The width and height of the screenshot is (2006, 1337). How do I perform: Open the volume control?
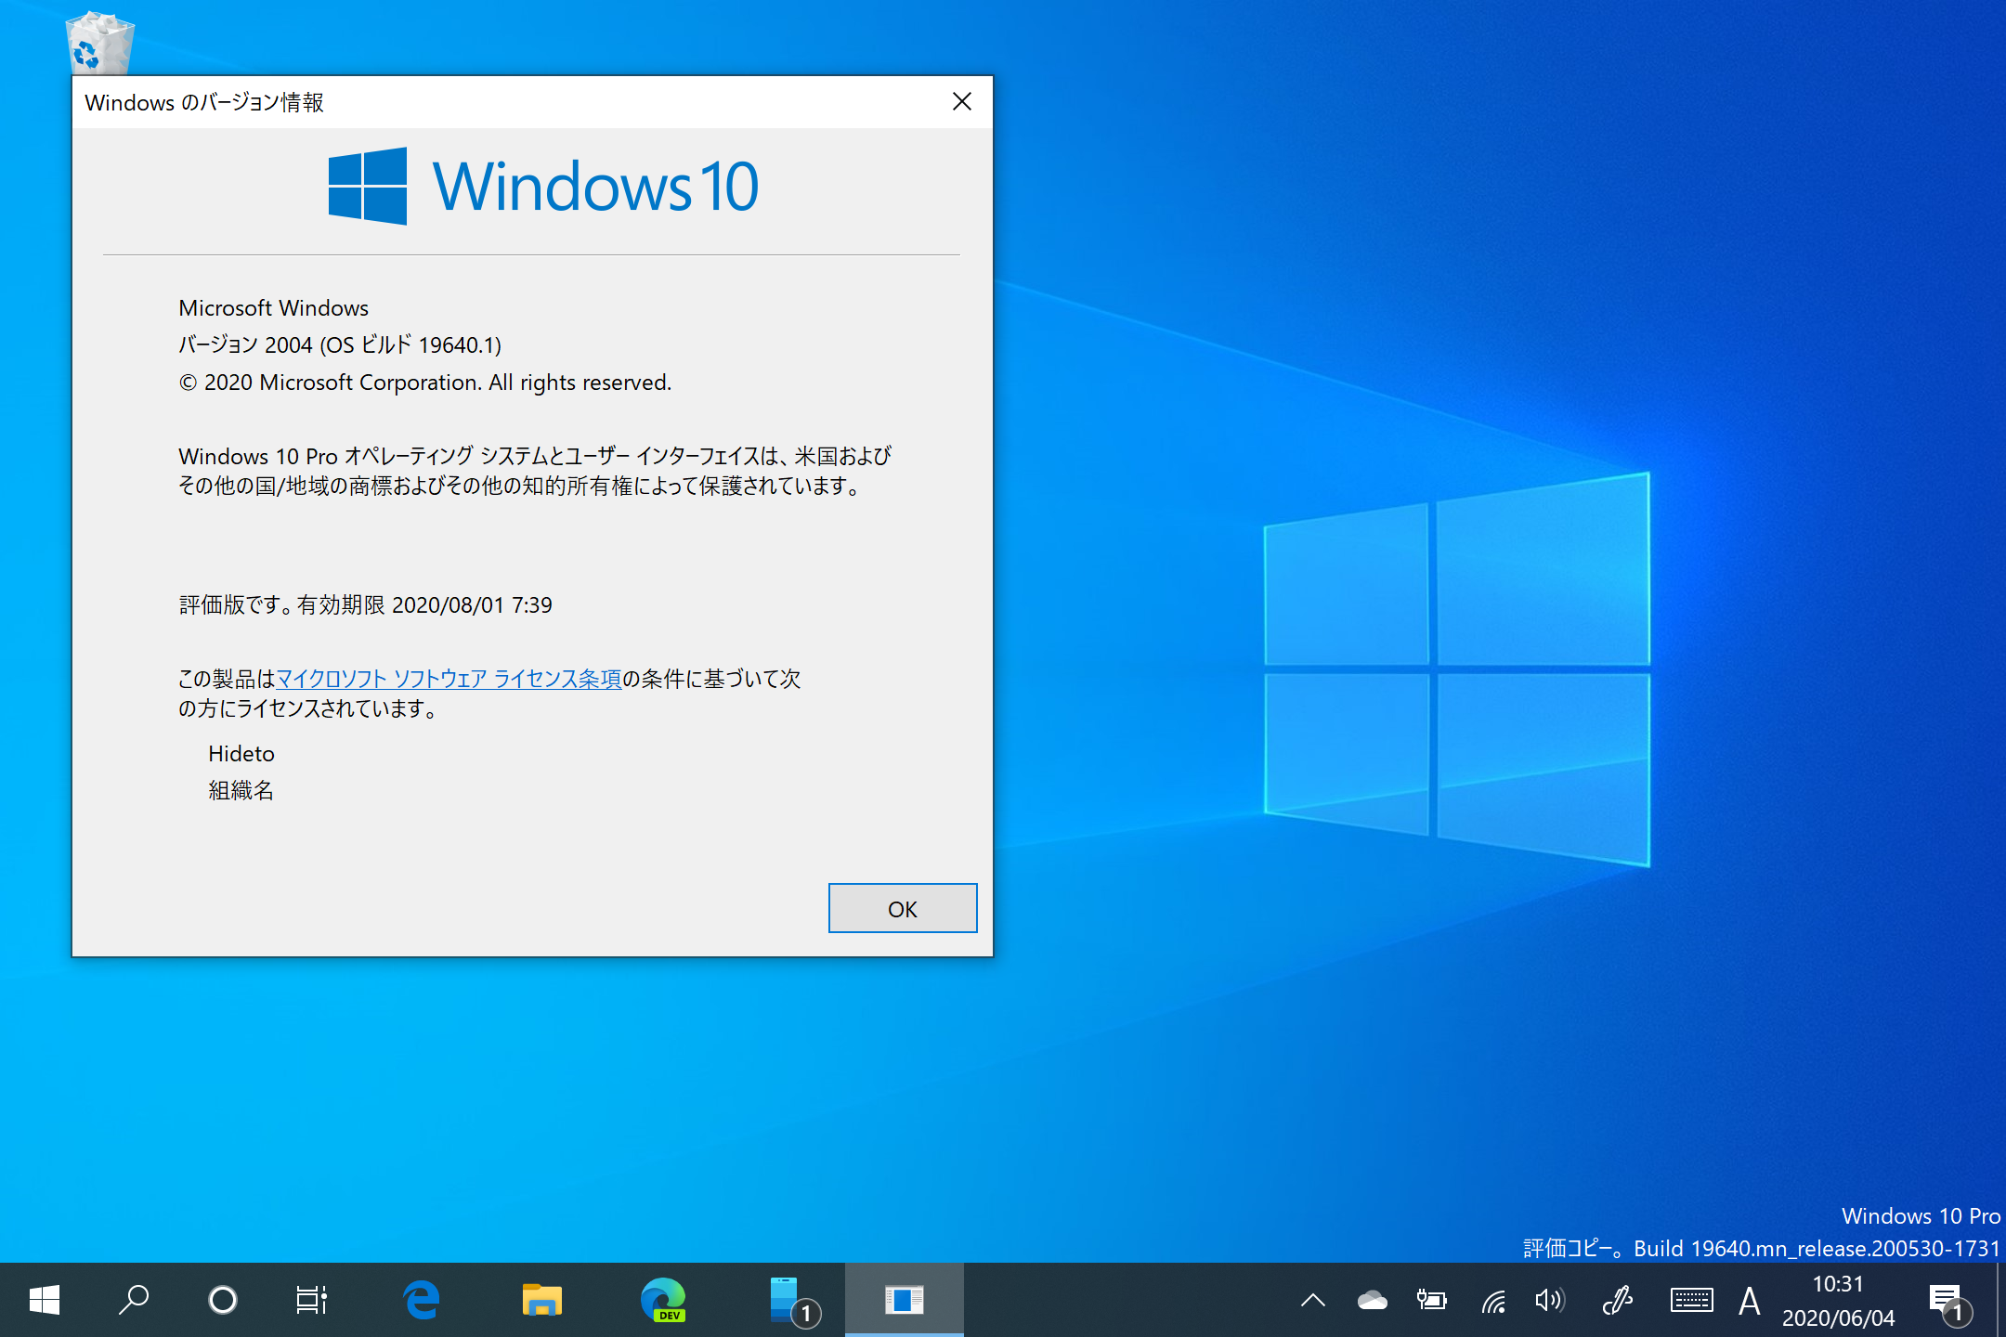point(1549,1299)
